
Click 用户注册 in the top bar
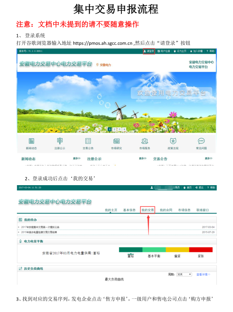pos(164,51)
